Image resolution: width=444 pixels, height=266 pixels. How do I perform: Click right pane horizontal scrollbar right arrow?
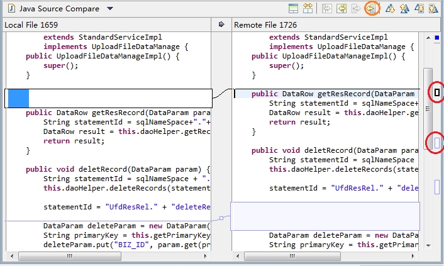[x=413, y=256]
